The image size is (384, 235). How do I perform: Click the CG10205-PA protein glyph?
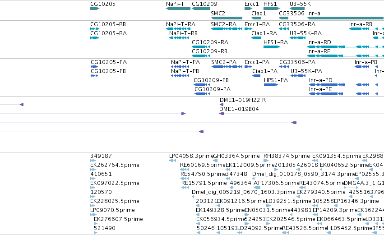pyautogui.click(x=94, y=67)
